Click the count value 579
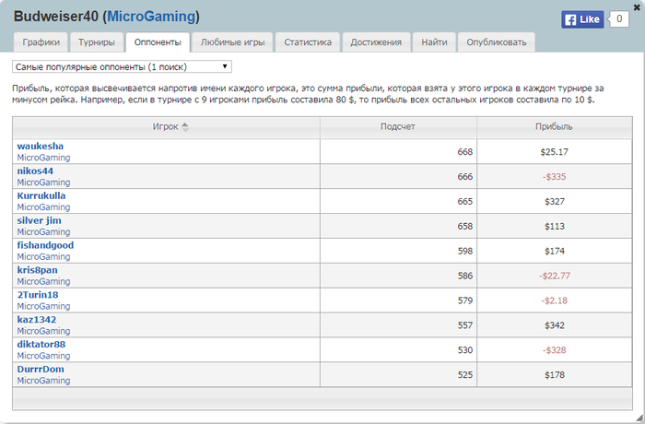The height and width of the screenshot is (424, 645). [464, 300]
